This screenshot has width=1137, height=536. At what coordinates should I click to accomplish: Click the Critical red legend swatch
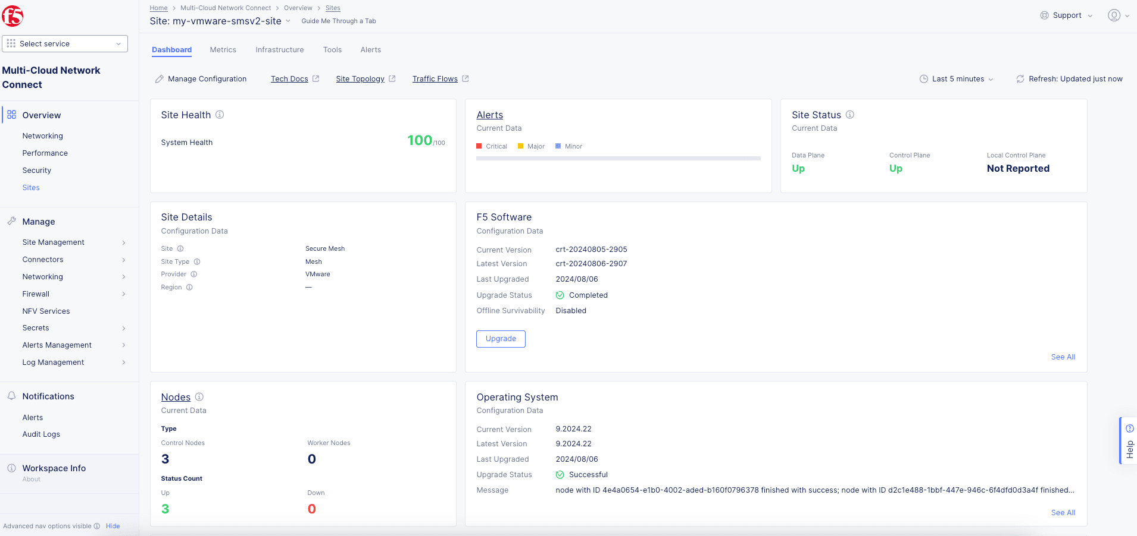coord(479,146)
